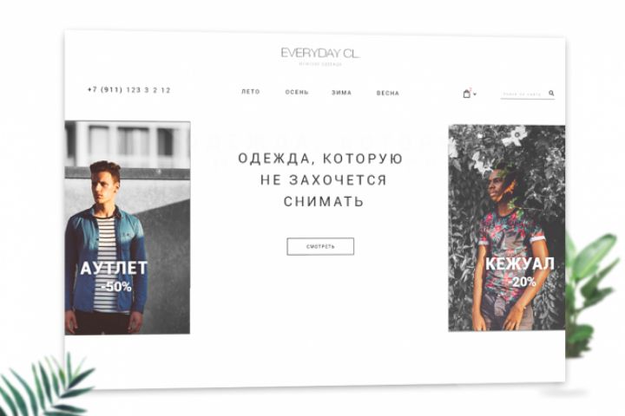Click the white flower in casual photo
625x416 pixels.
[x=515, y=135]
